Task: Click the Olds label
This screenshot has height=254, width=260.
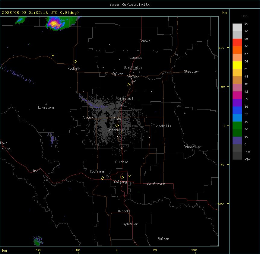Action: point(117,119)
